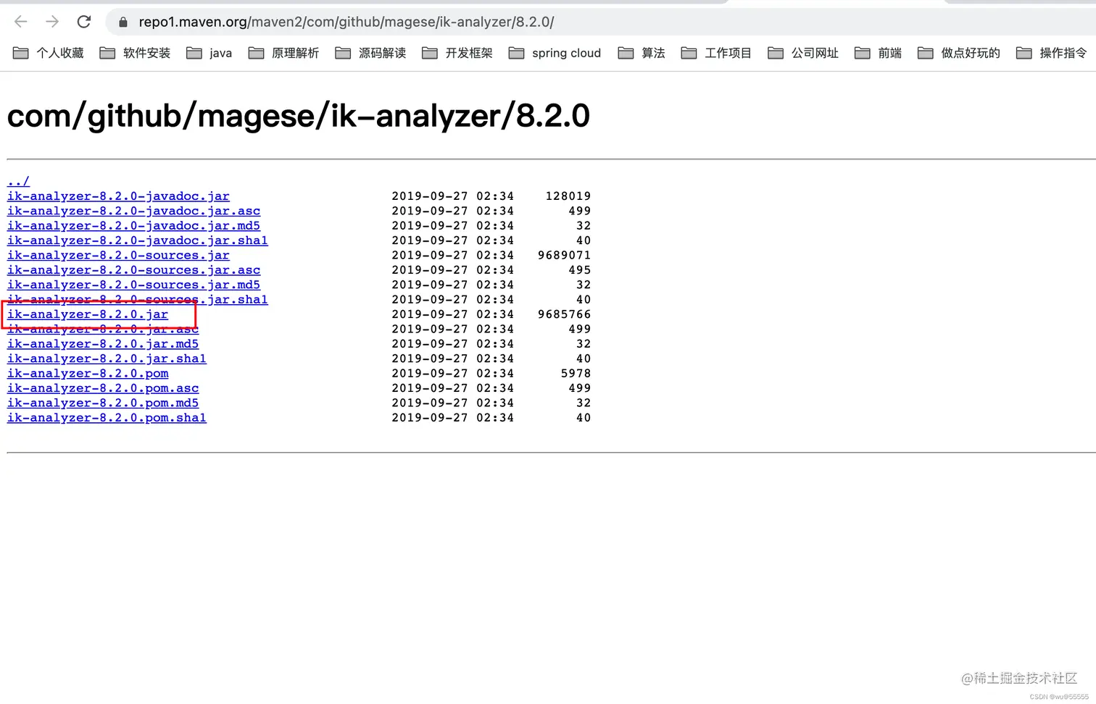Click the lock icon in address bar
The image size is (1096, 704).
[x=123, y=22]
